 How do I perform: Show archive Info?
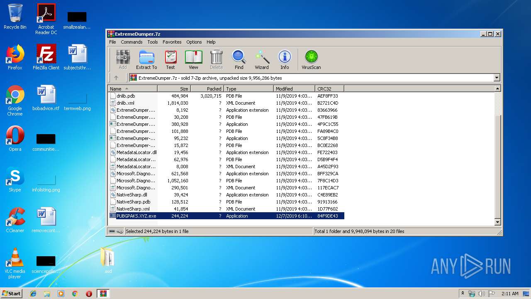click(x=285, y=60)
